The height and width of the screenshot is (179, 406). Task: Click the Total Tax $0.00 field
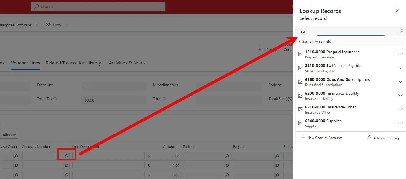point(114,100)
